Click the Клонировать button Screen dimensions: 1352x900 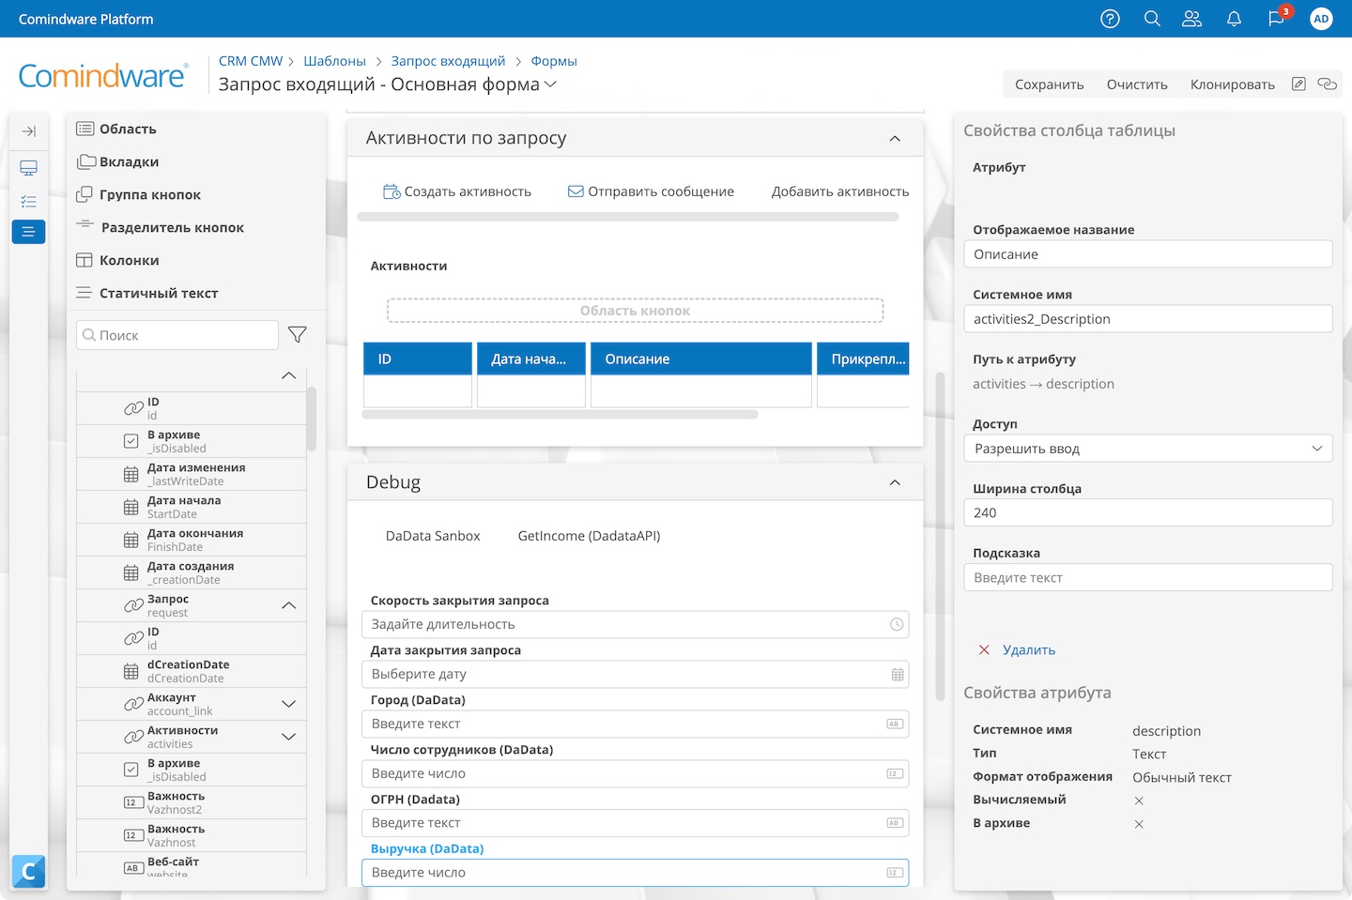tap(1233, 84)
